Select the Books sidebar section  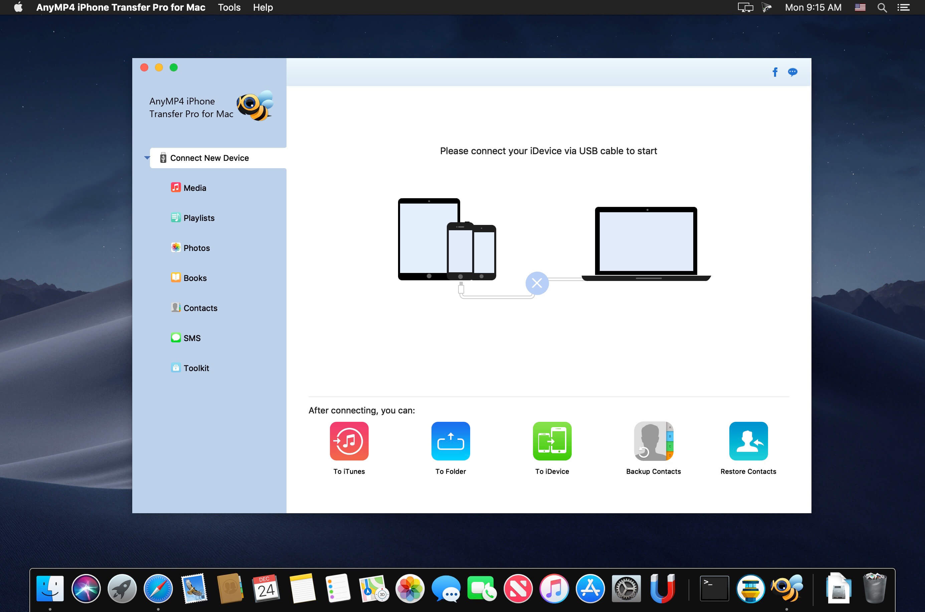(x=195, y=278)
